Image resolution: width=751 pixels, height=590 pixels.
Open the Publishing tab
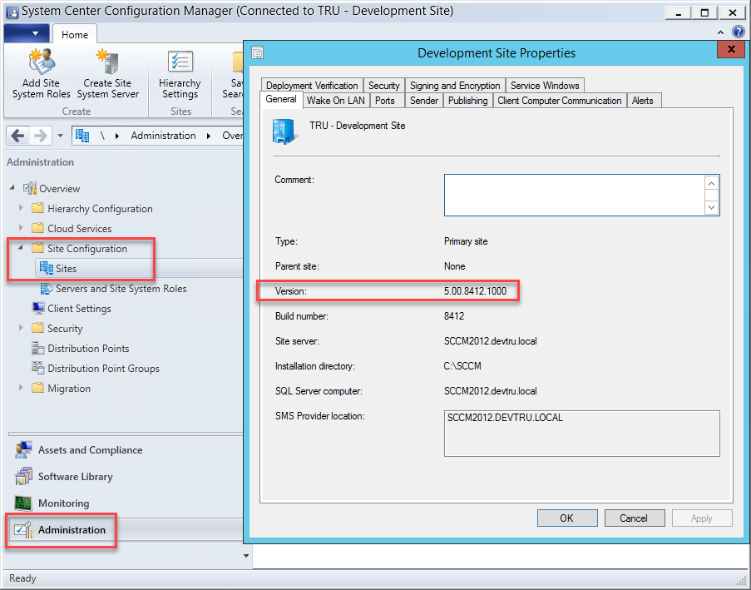[468, 100]
